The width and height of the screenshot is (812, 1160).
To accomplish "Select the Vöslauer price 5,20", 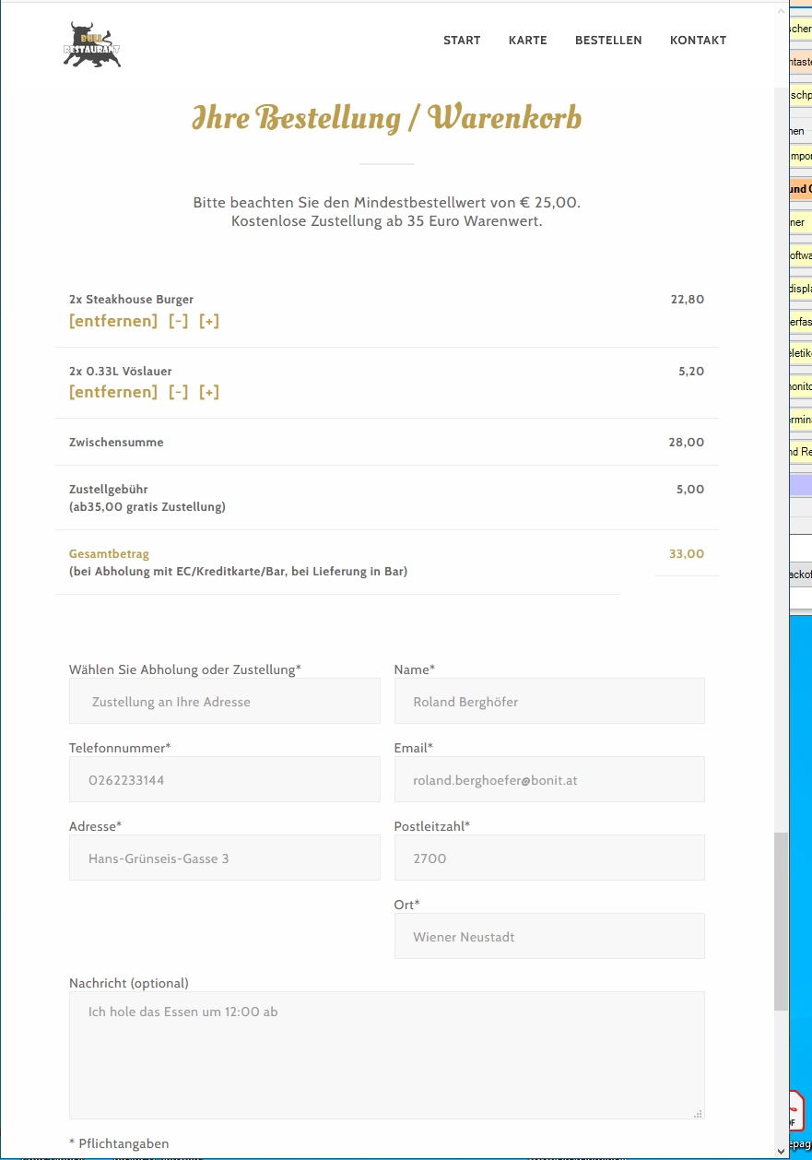I will point(691,372).
